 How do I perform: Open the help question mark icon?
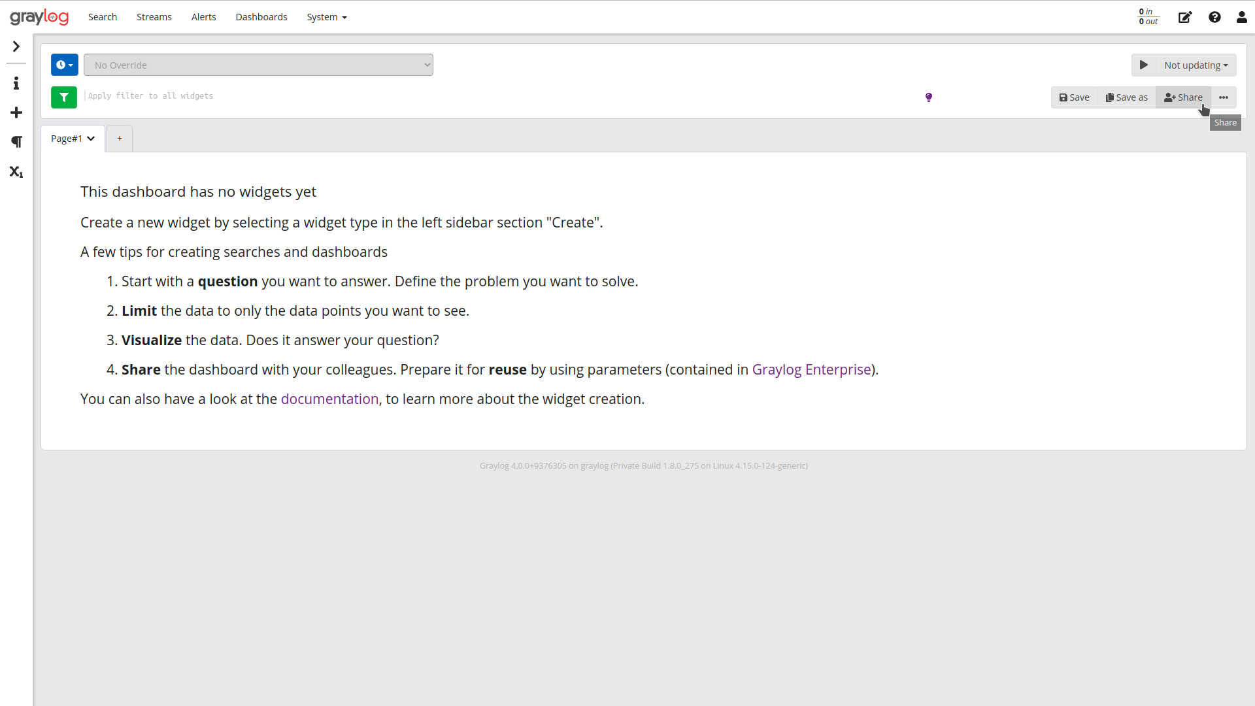1214,17
